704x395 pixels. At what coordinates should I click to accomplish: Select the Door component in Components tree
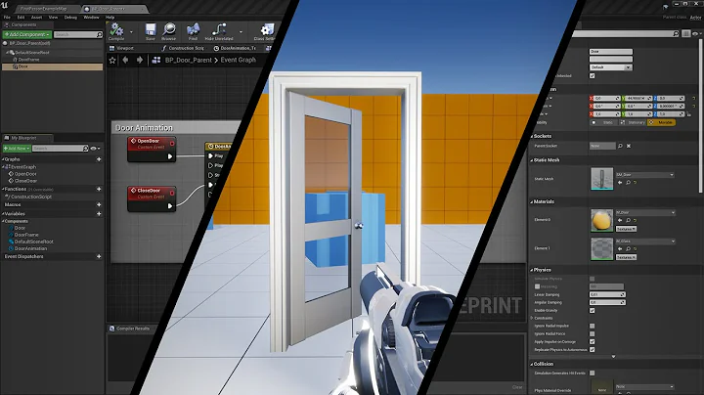pyautogui.click(x=52, y=66)
